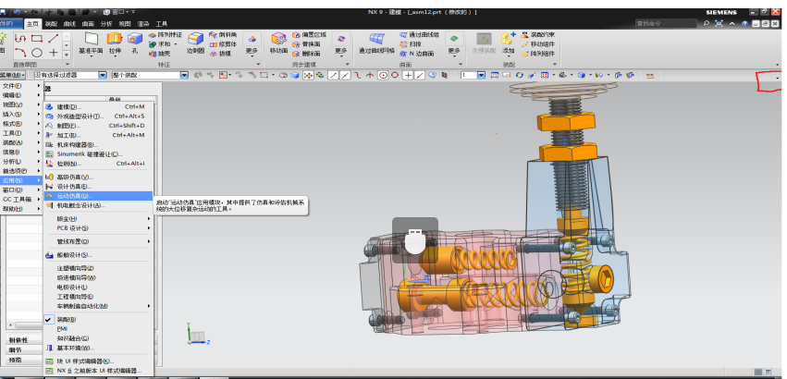
Task: Open 通过曲线网格 through curve mesh tool
Action: click(376, 43)
